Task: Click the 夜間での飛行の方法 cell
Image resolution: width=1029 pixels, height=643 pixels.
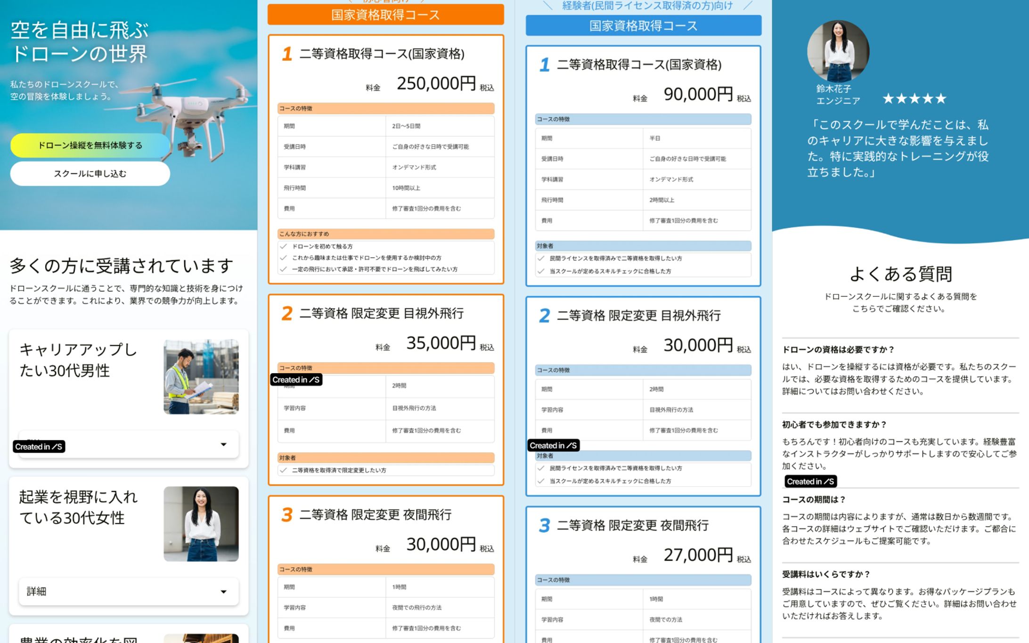Action: (x=440, y=608)
